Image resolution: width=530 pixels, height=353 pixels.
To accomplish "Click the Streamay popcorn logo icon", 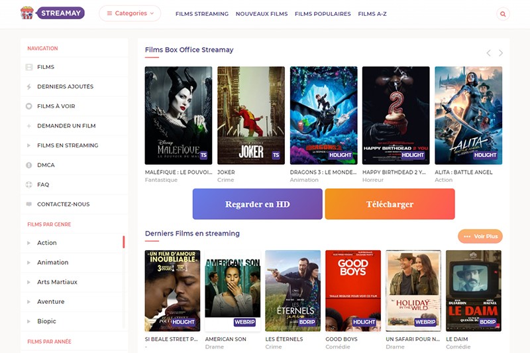I will [27, 13].
